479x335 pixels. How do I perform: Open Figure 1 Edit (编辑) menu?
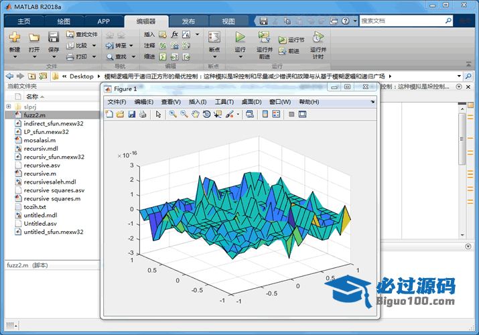tap(143, 102)
